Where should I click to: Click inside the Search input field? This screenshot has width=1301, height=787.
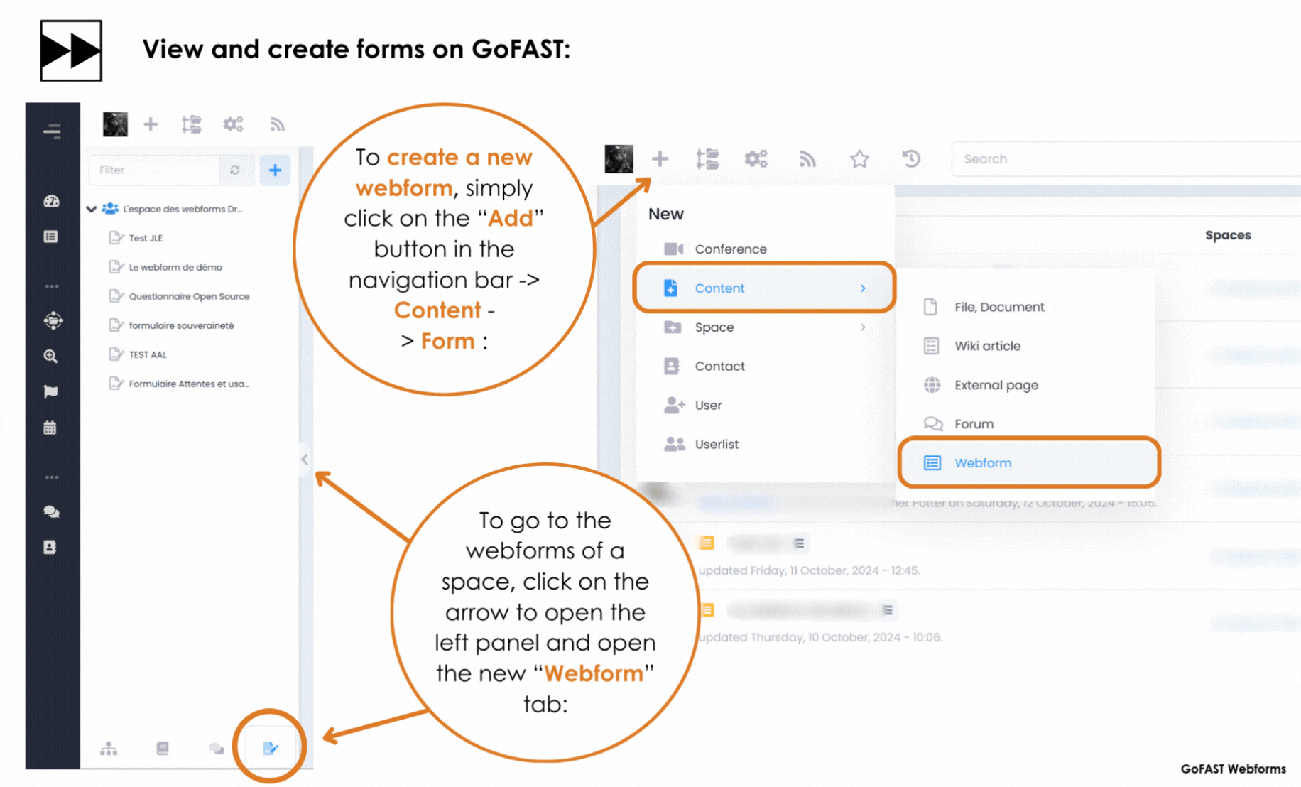click(x=1065, y=158)
